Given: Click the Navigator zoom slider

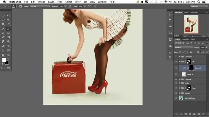Looking at the screenshot, I should 193,36.
